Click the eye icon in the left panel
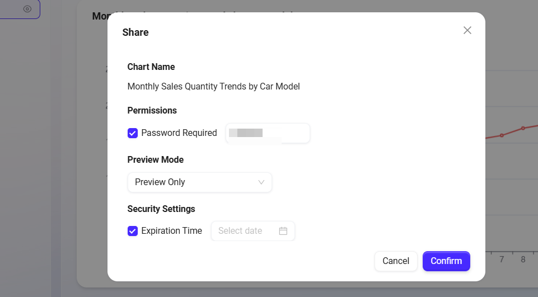538x297 pixels. coord(27,9)
